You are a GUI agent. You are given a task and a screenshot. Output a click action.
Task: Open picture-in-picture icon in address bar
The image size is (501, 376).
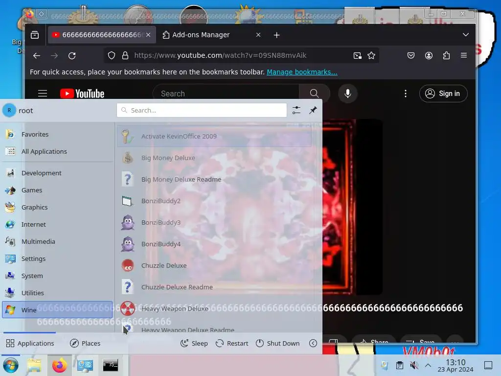tap(358, 56)
